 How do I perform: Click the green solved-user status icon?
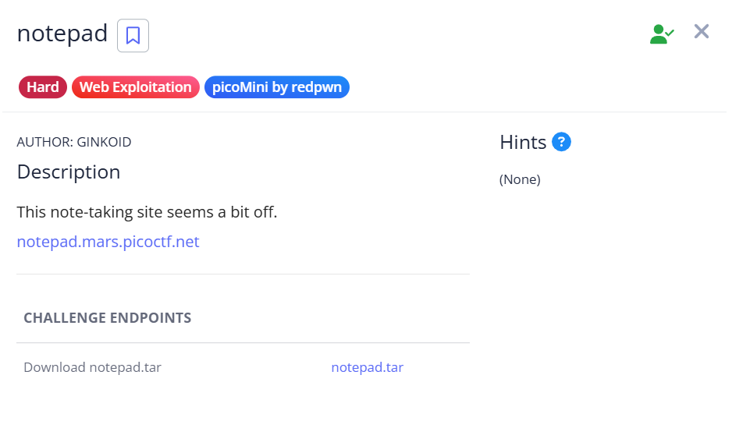tap(661, 34)
